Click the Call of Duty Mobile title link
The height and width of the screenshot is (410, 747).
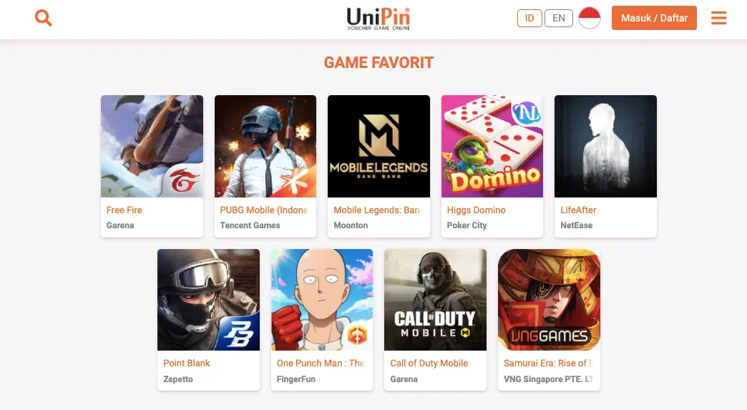[x=429, y=363]
